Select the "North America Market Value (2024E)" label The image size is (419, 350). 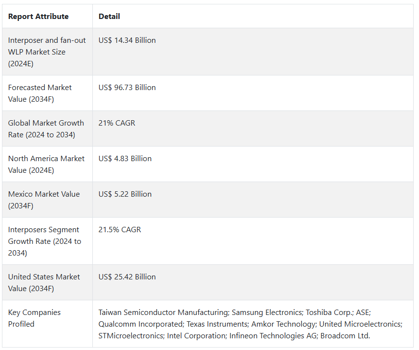pyautogui.click(x=46, y=164)
